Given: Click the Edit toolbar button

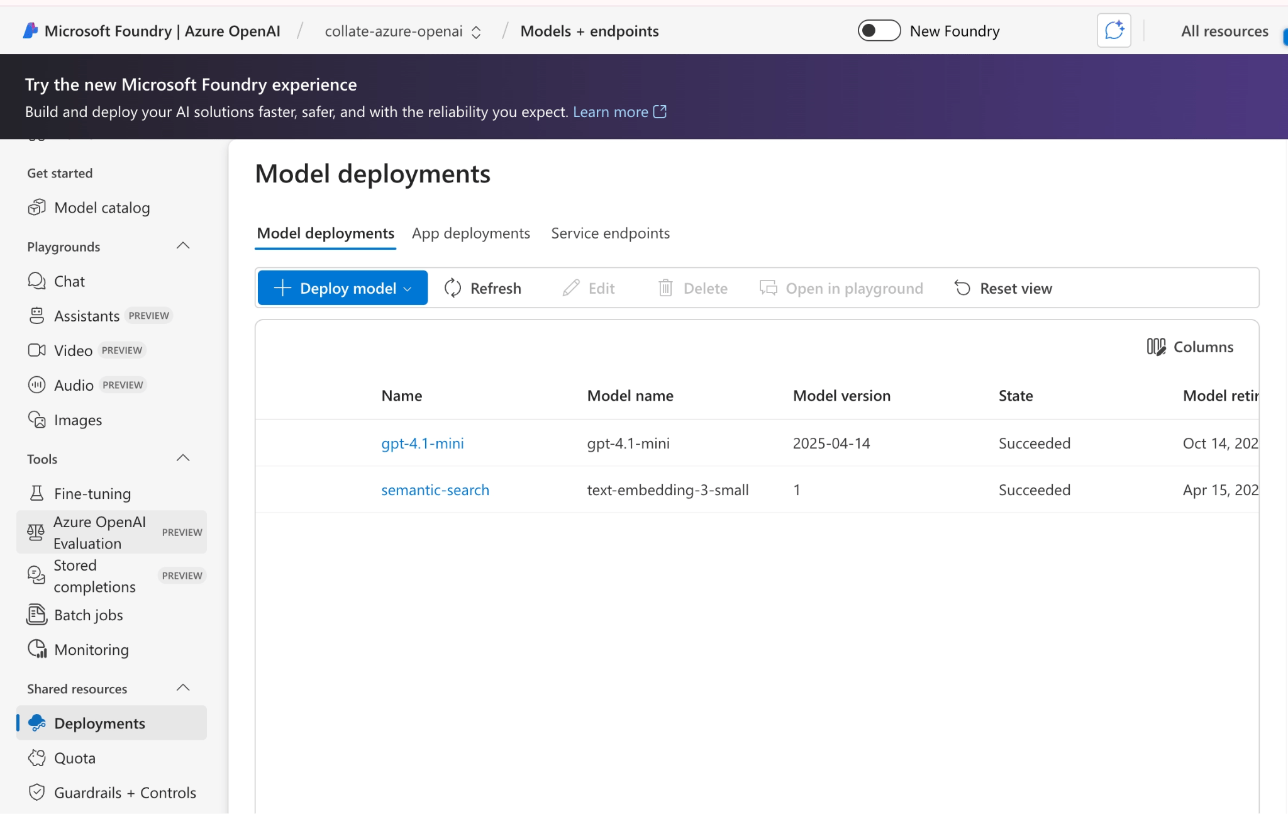Looking at the screenshot, I should click(589, 288).
